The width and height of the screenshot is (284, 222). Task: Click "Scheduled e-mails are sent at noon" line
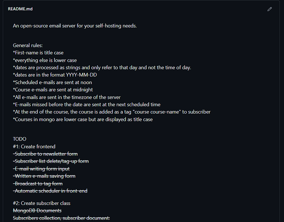pos(52,82)
